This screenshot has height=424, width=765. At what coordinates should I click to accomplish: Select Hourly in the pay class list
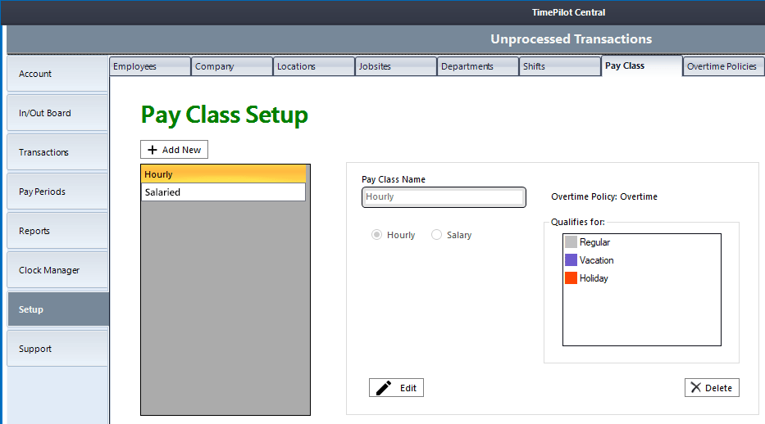click(x=223, y=174)
